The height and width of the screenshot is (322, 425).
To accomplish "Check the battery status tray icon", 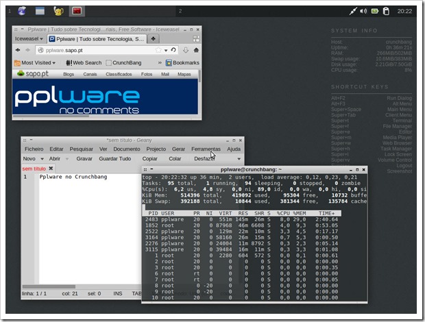I will click(x=374, y=11).
